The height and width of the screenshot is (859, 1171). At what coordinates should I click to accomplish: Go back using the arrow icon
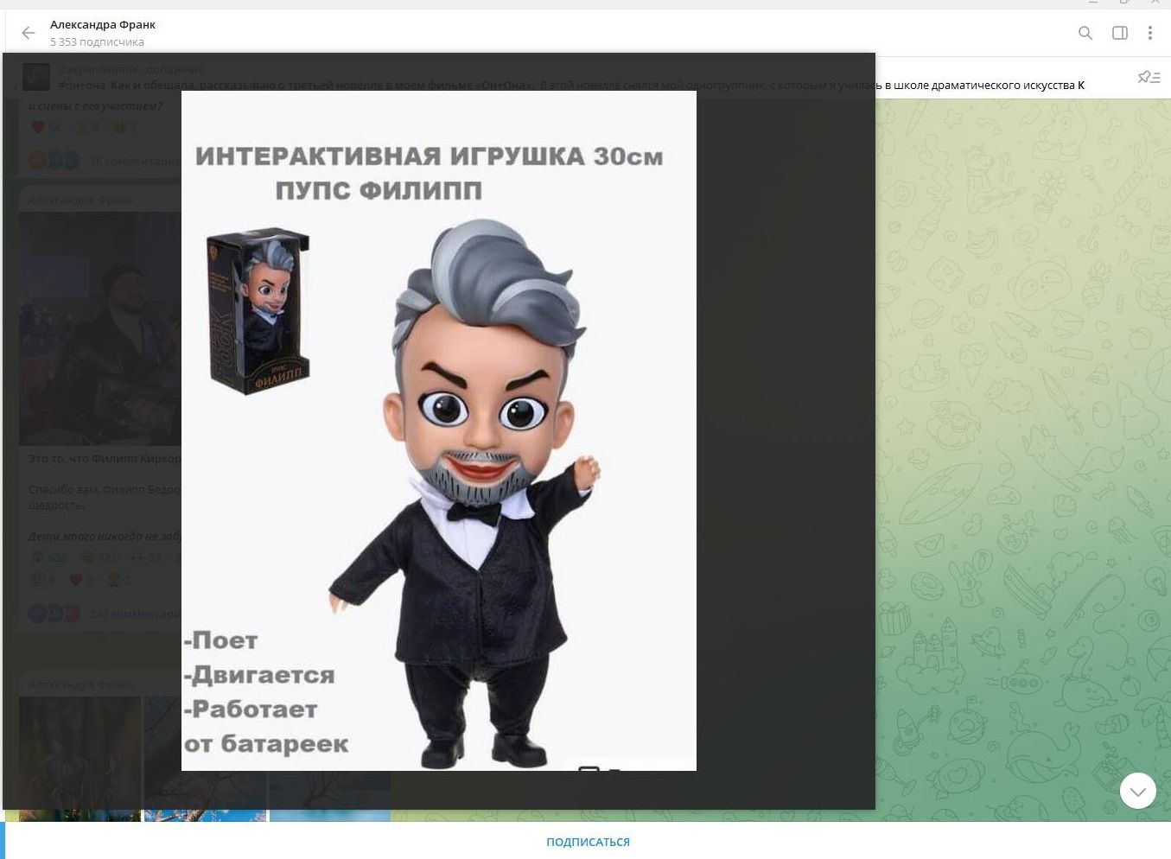coord(29,33)
